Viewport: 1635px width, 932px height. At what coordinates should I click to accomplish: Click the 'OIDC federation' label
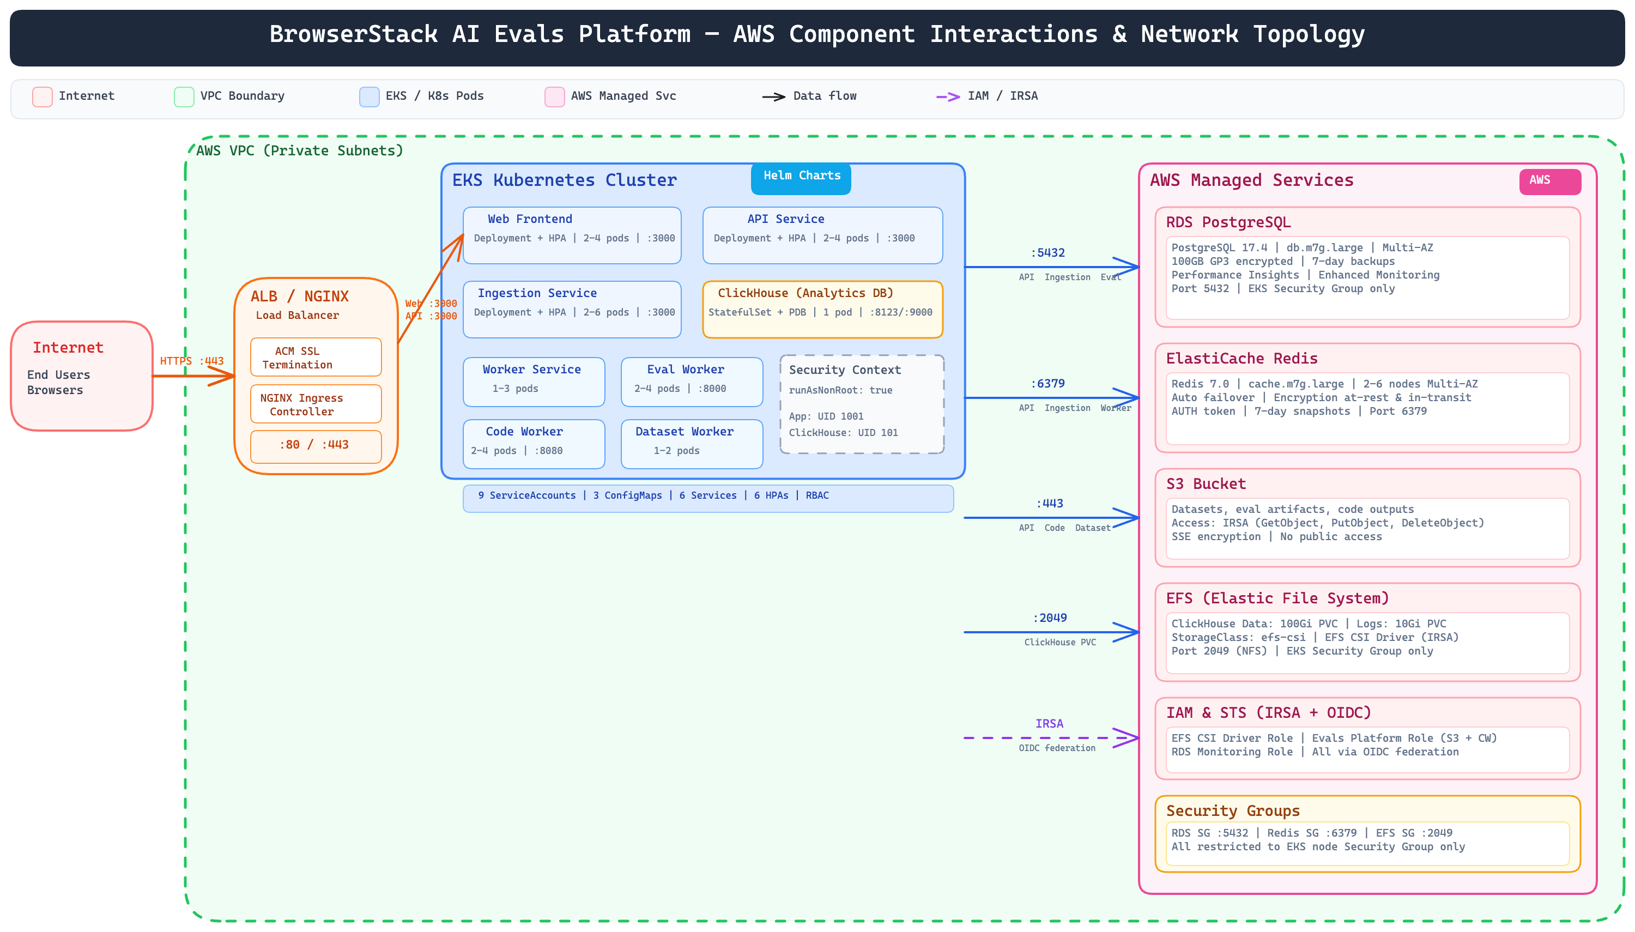(x=1057, y=748)
